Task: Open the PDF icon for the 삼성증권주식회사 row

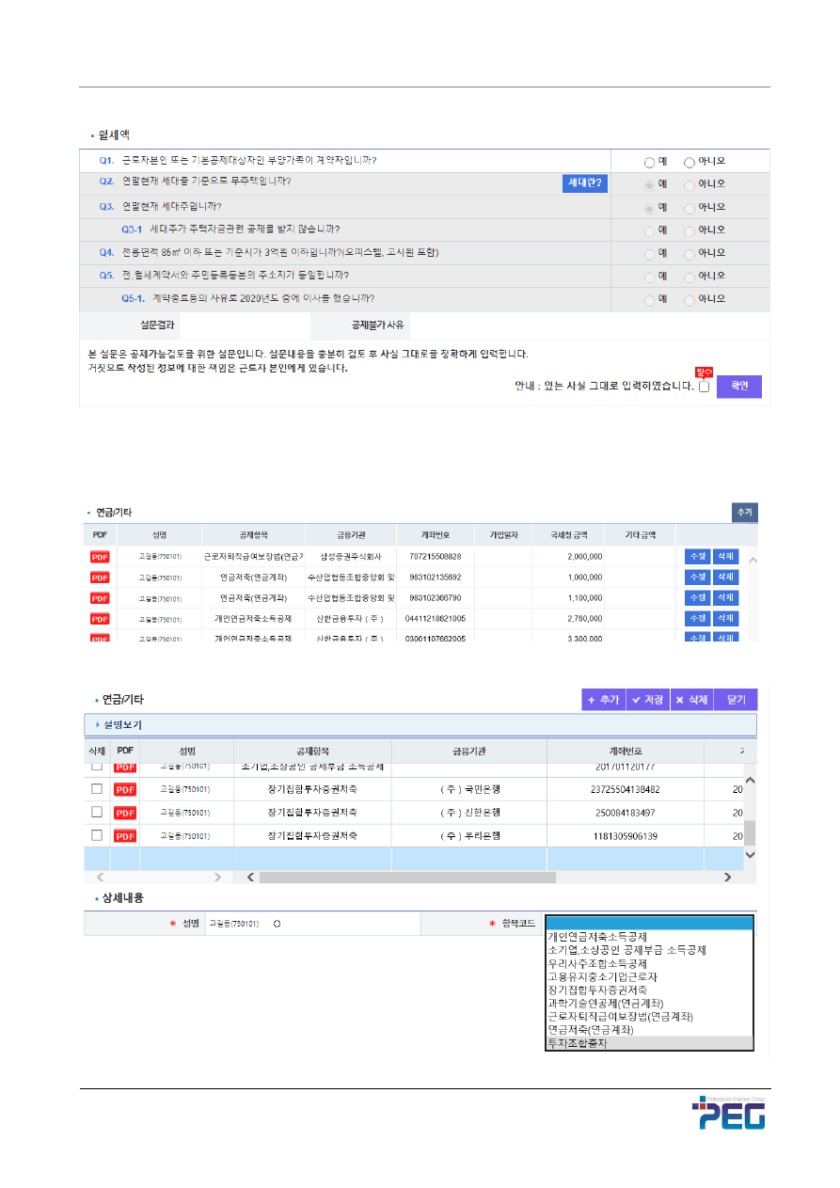Action: 100,557
